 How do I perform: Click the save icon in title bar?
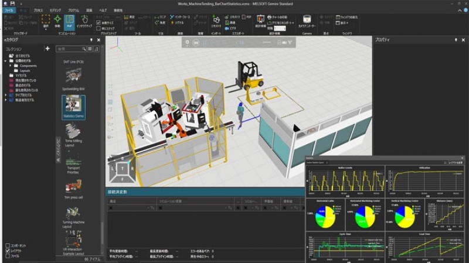tap(12, 4)
